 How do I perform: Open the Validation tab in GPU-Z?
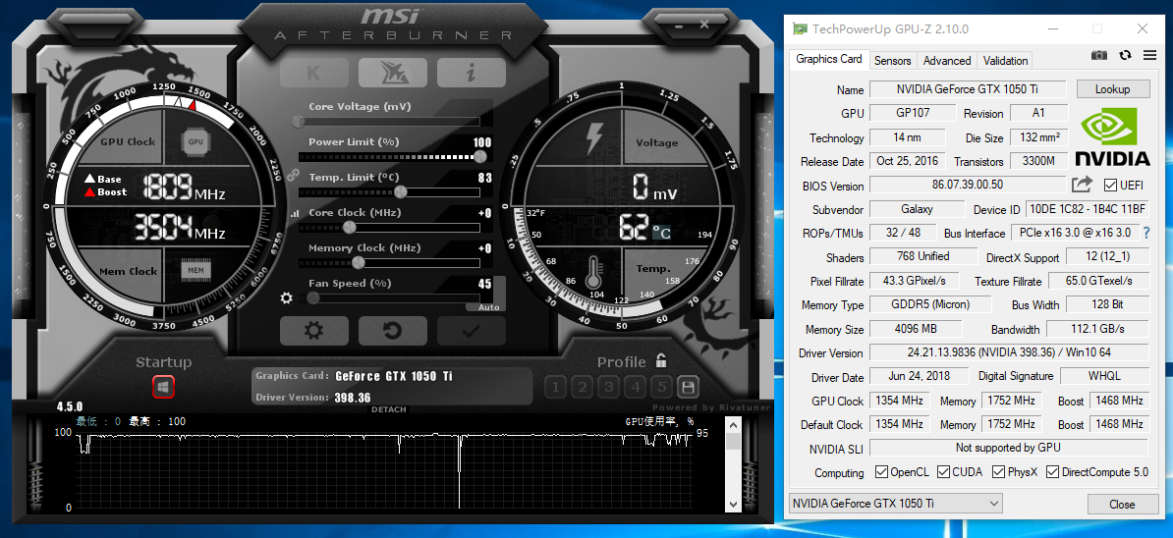[x=1005, y=61]
